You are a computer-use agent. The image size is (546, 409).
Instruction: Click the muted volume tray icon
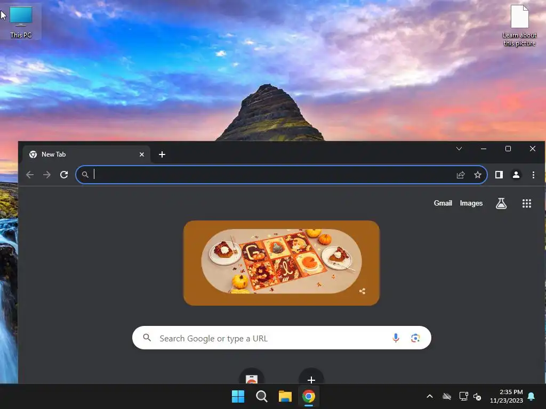(x=477, y=396)
